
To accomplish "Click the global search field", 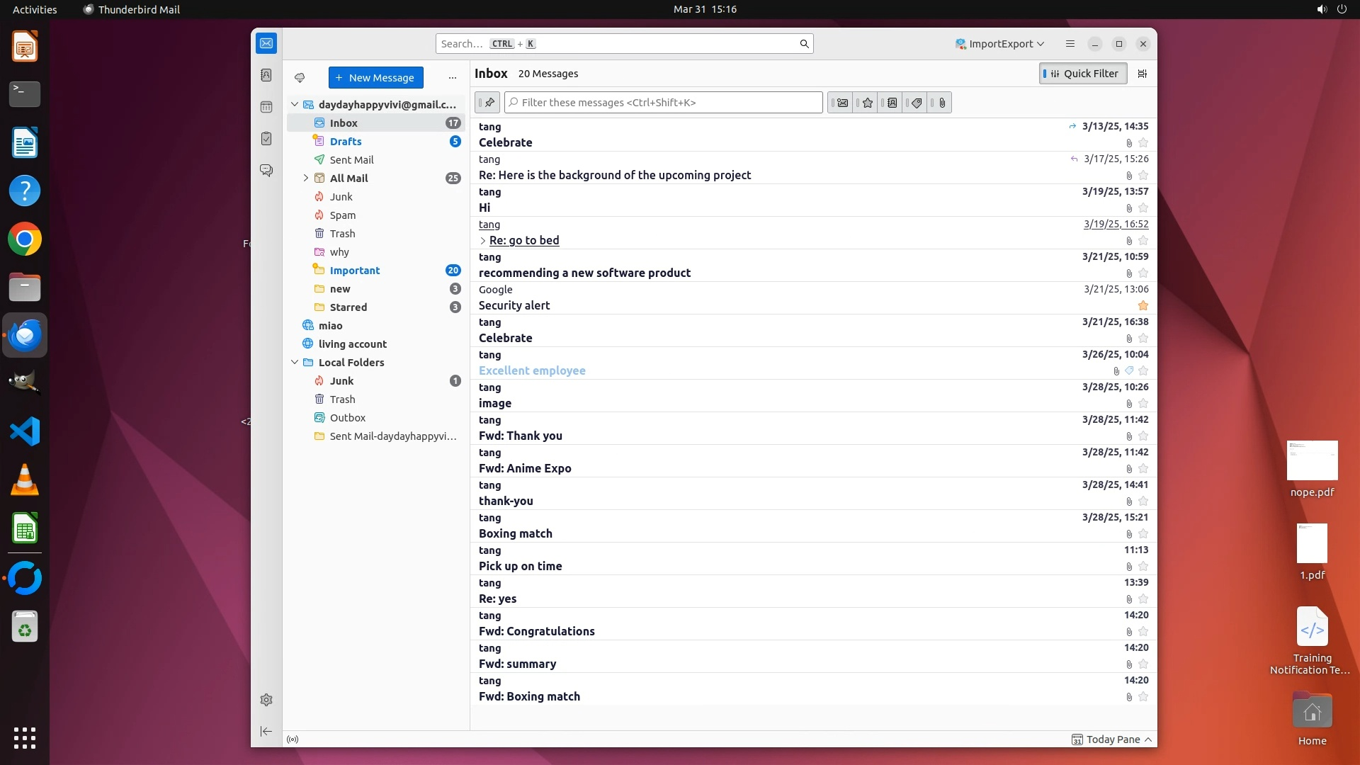I will [x=616, y=44].
